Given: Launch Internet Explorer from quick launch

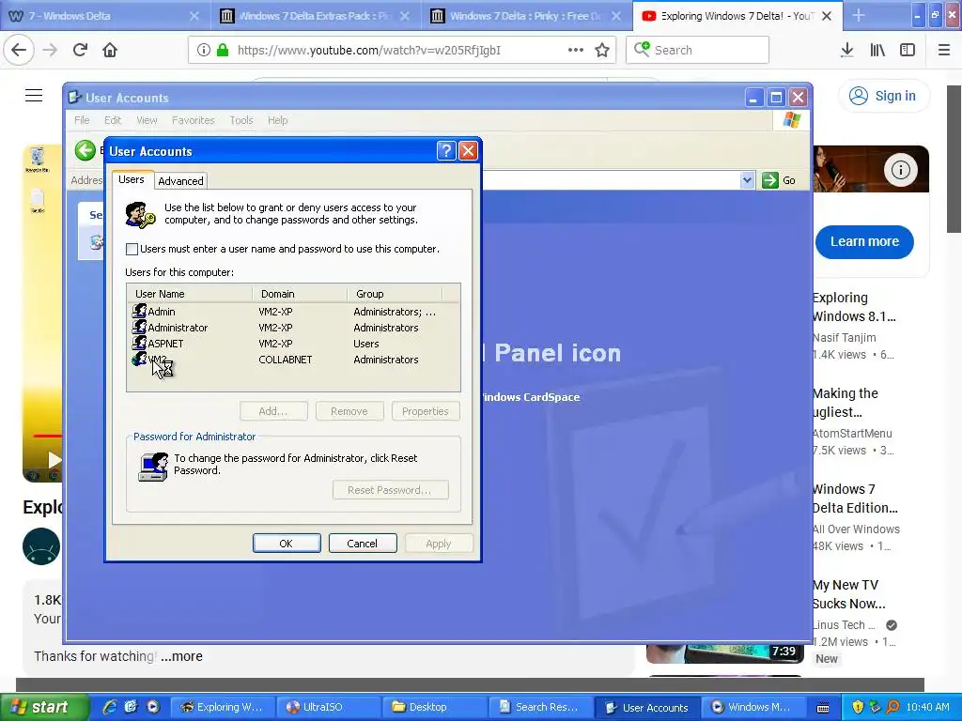Looking at the screenshot, I should tap(110, 707).
